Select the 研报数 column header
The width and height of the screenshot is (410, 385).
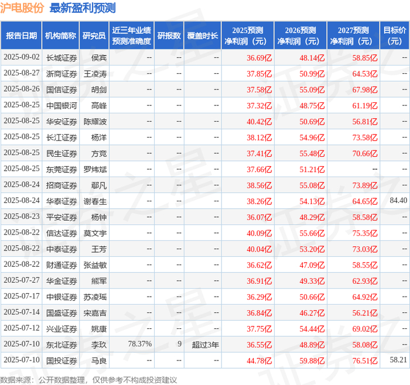click(169, 36)
